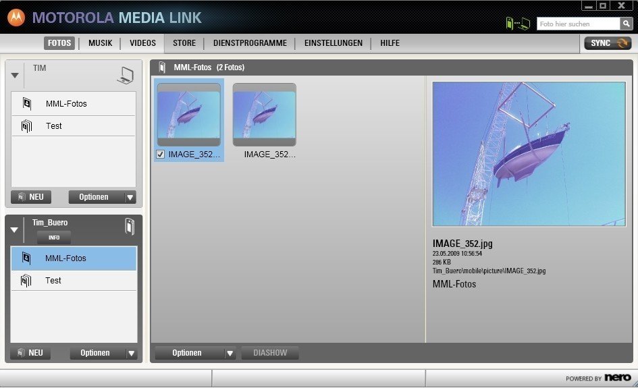
Task: Click NEU button in Tim_Buero panel
Action: pos(30,353)
